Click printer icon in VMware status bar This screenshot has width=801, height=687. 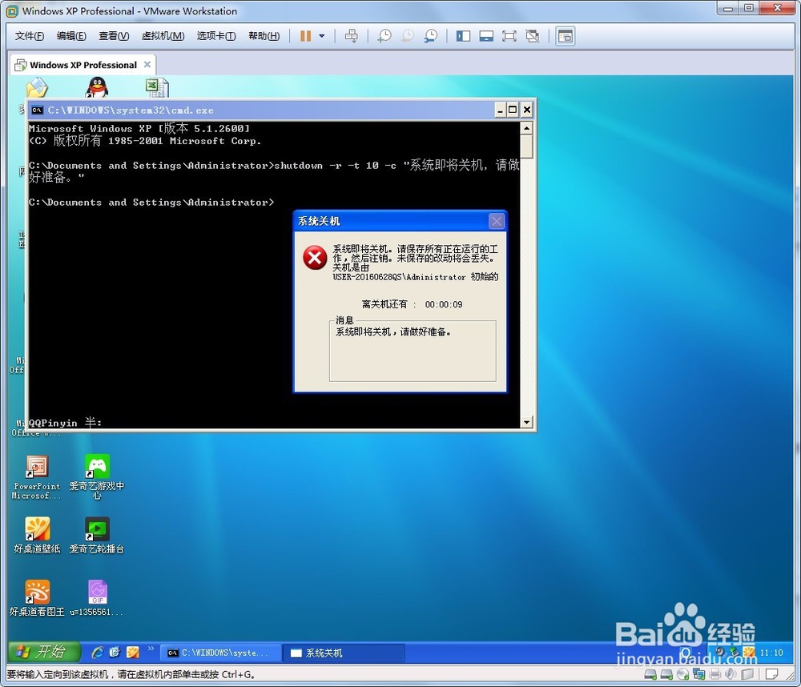715,675
